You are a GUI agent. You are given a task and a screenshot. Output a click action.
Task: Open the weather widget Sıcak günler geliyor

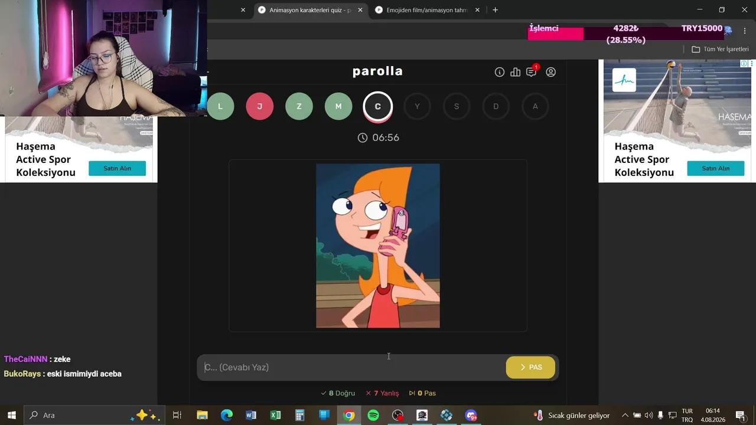(x=572, y=415)
